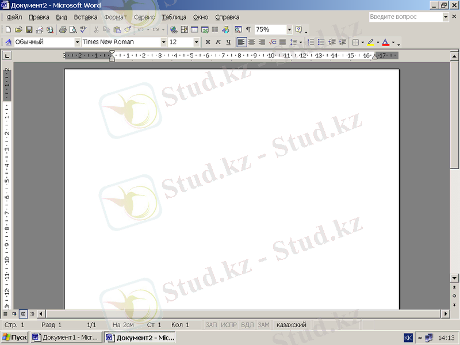
Task: Align text to the right
Action: 262,42
